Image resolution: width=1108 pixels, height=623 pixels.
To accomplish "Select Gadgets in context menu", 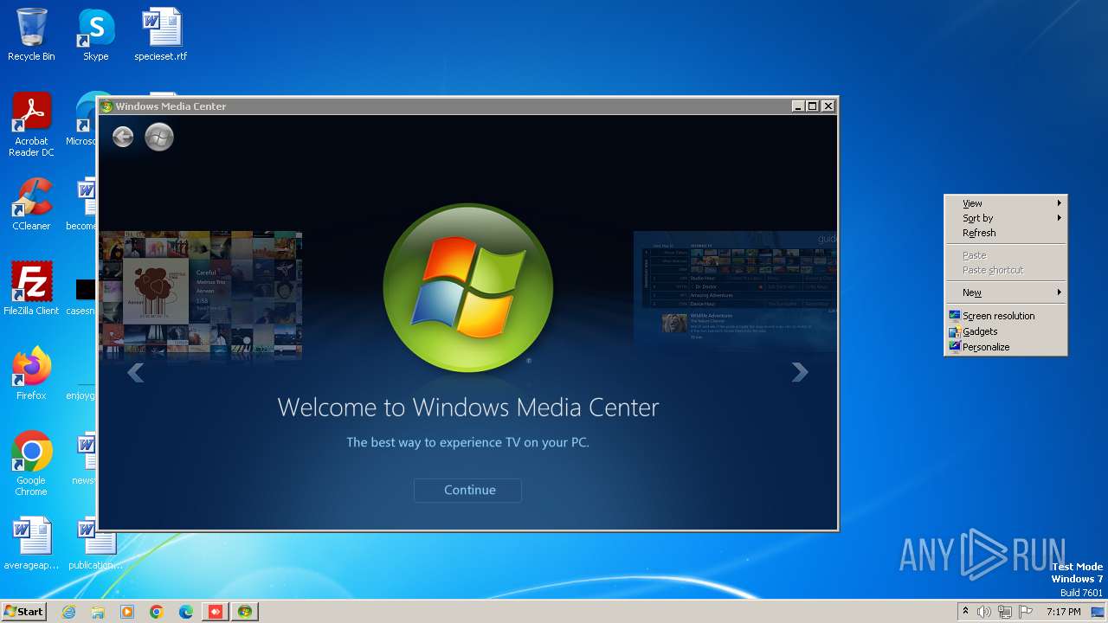I will (x=1006, y=331).
